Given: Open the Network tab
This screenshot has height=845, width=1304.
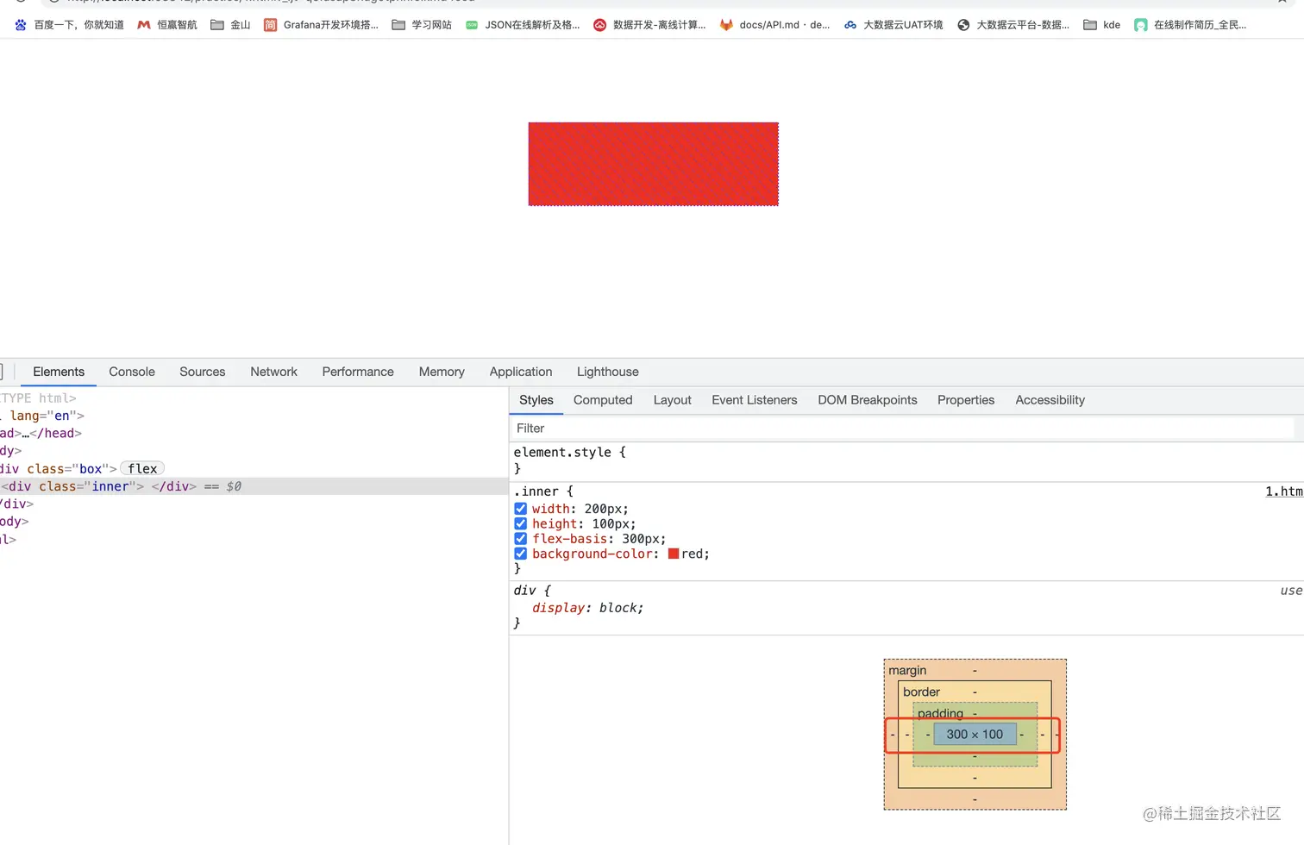Looking at the screenshot, I should point(273,372).
